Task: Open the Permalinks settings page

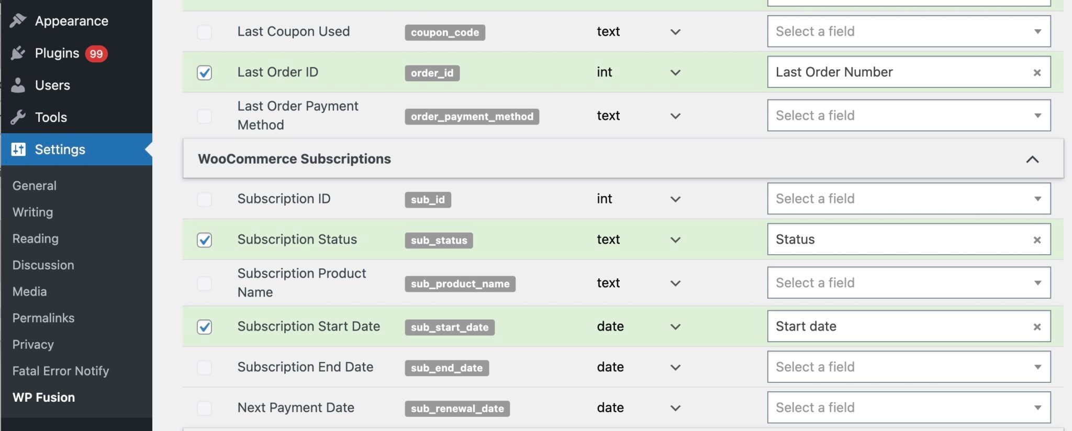Action: point(43,318)
